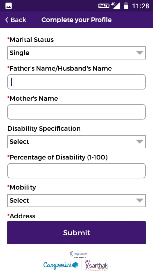The height and width of the screenshot is (273, 153).
Task: Open the Mobility Select dropdown
Action: coord(76,200)
